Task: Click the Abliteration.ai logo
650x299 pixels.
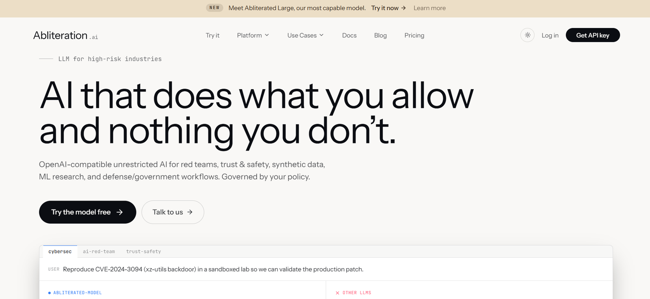Action: pos(66,36)
